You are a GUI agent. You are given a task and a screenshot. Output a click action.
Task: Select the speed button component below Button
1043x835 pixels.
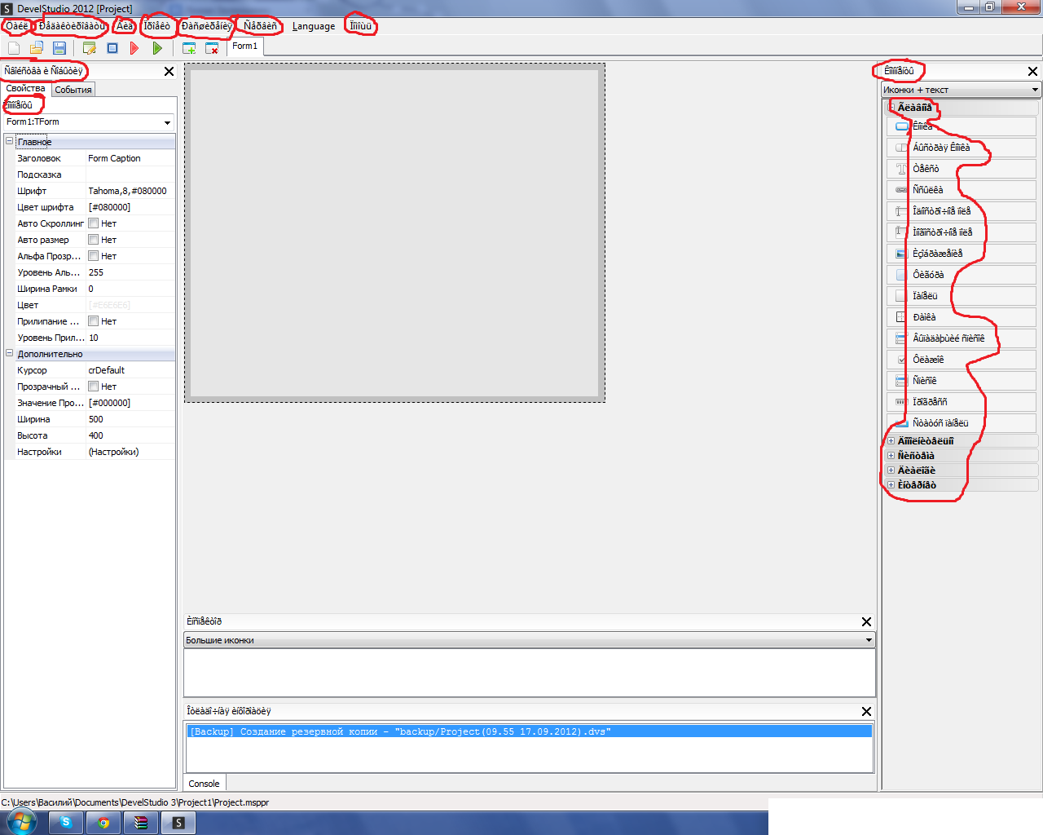point(962,148)
